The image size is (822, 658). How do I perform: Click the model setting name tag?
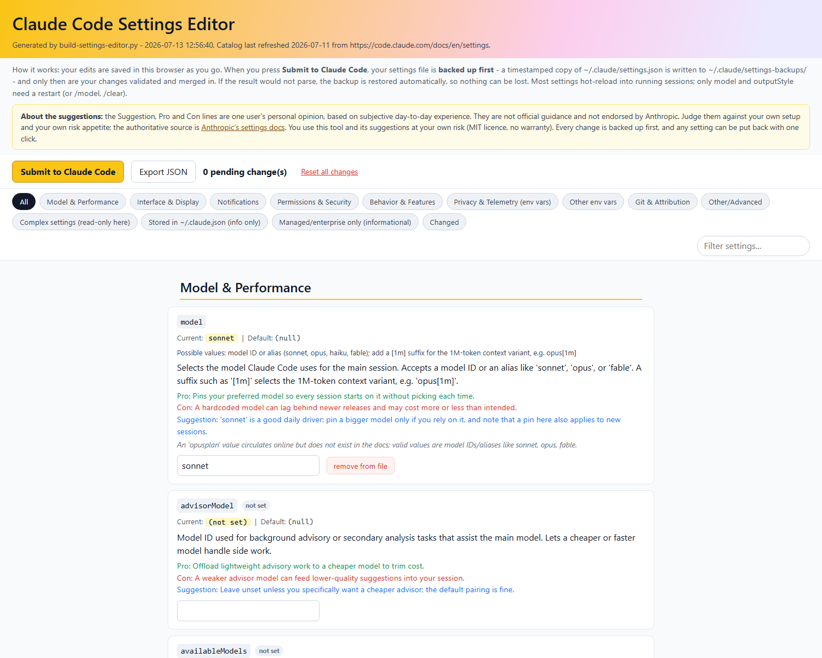tap(191, 322)
